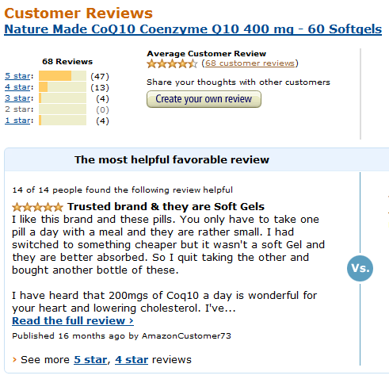389x383 pixels.
Task: Click Create your own review button
Action: pyautogui.click(x=204, y=99)
